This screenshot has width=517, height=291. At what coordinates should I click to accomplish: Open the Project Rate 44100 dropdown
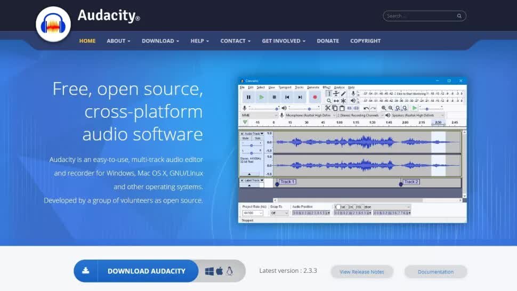tap(253, 213)
